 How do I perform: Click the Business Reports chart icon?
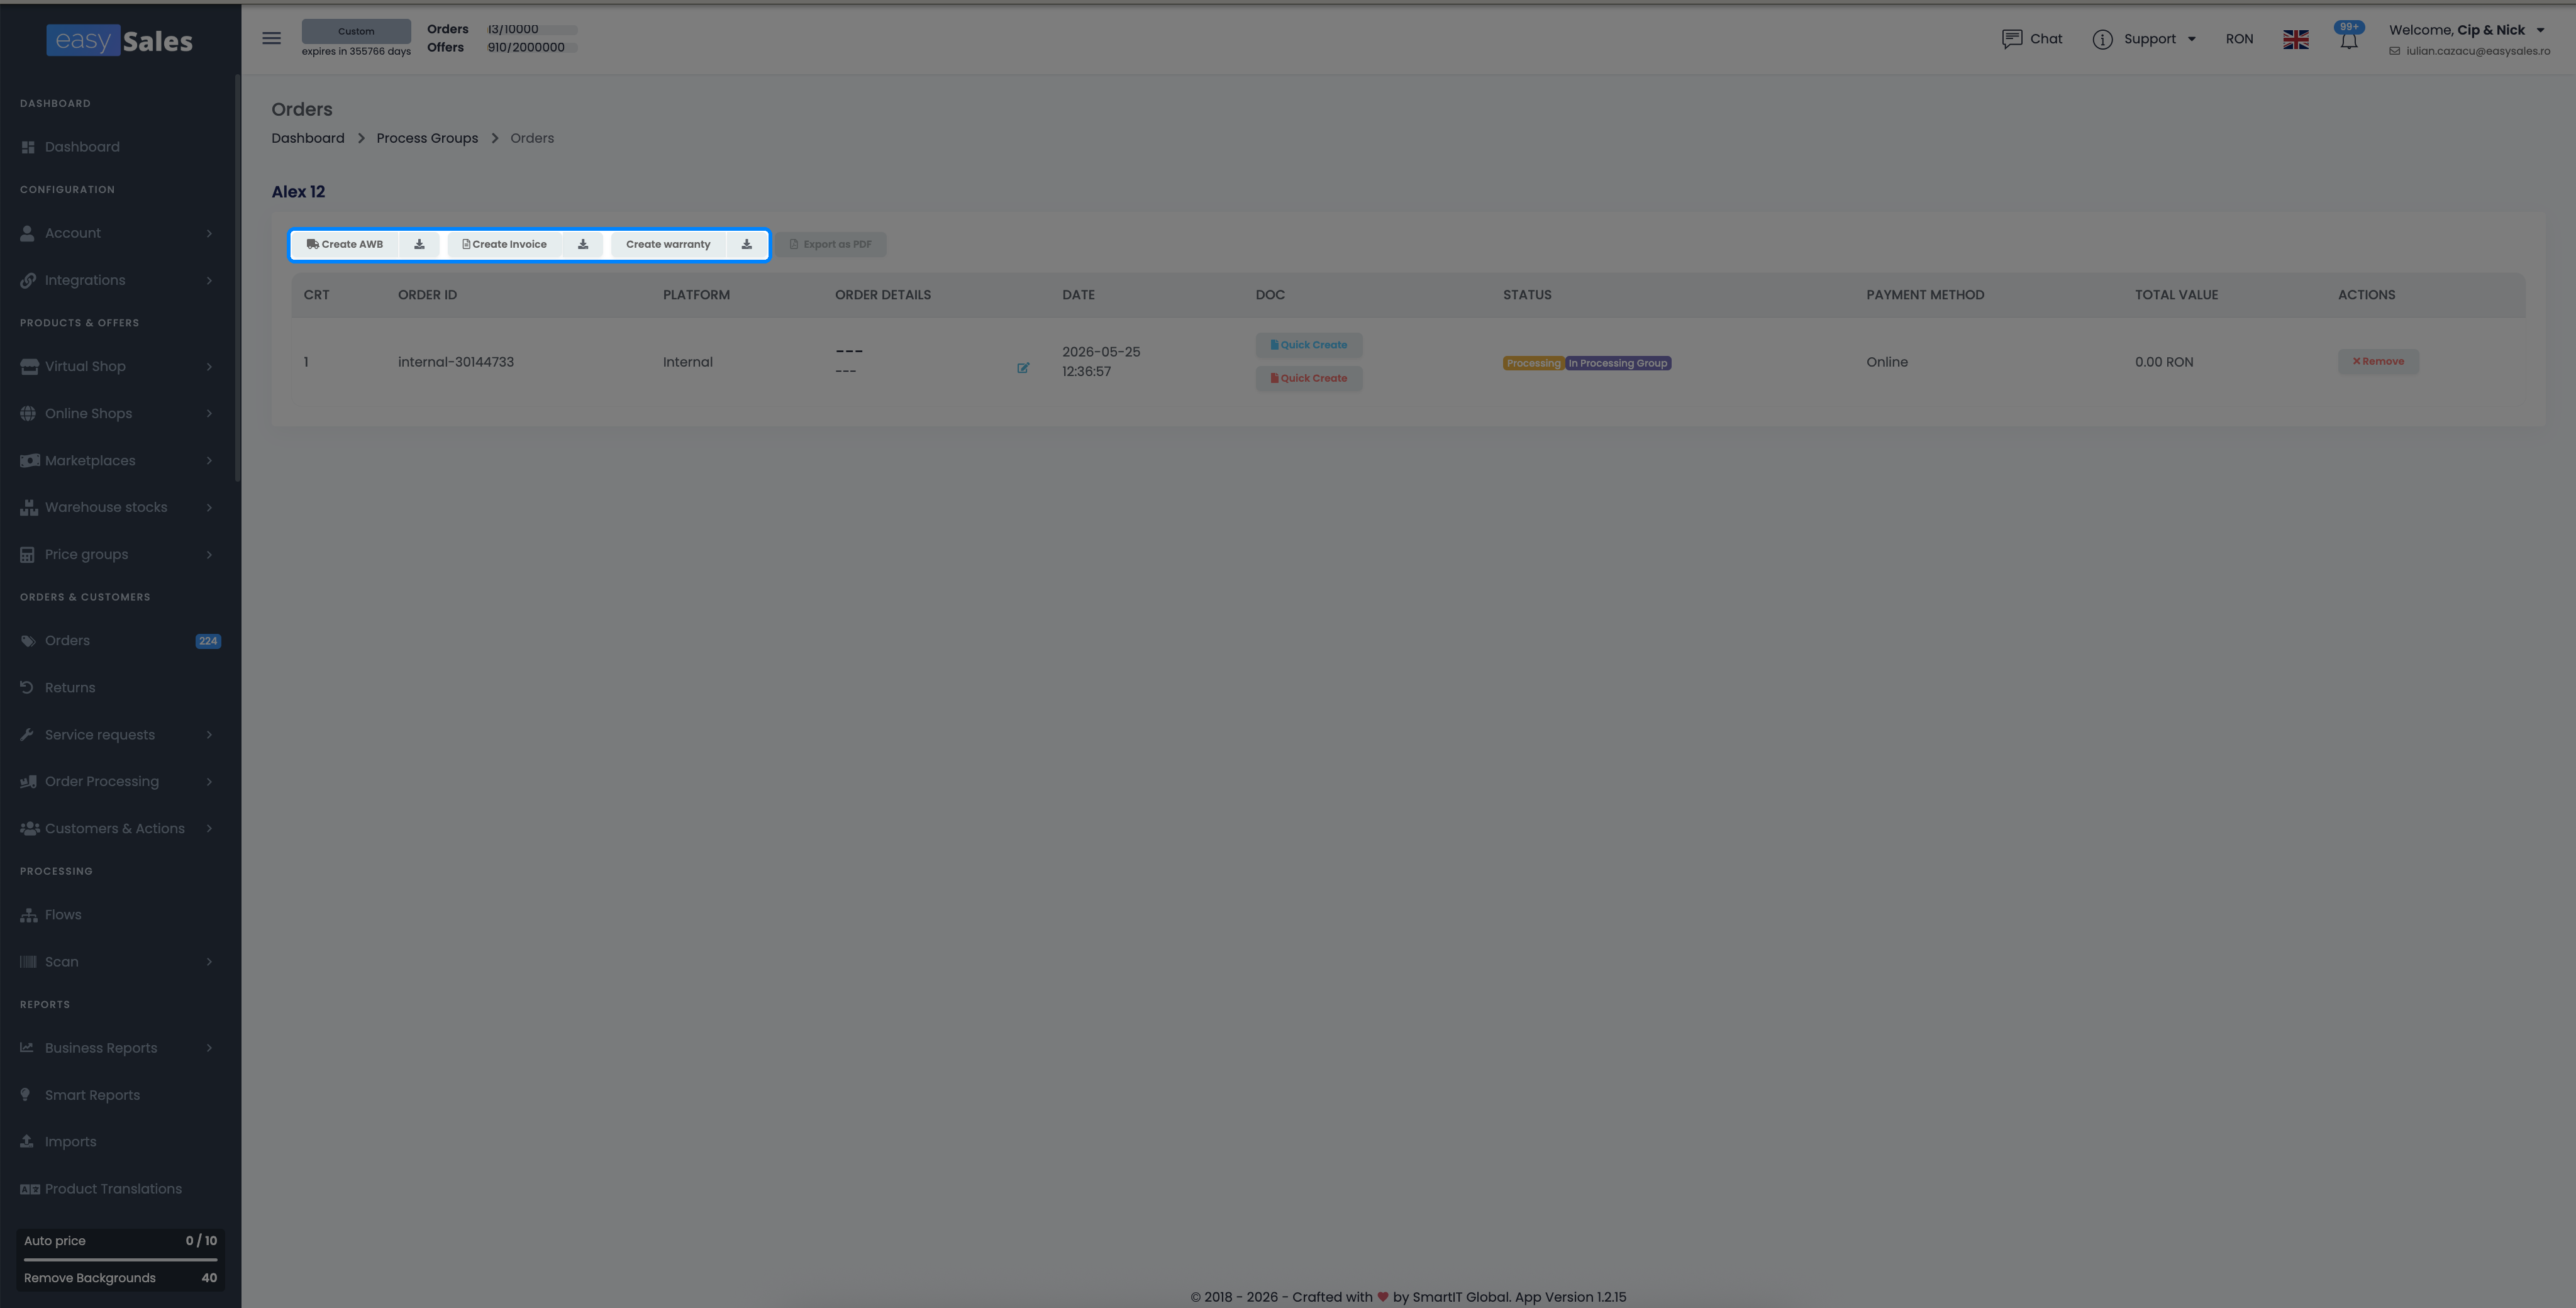(x=27, y=1048)
